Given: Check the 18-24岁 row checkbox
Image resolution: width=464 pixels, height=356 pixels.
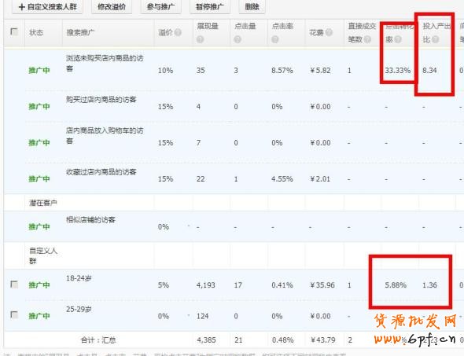Looking at the screenshot, I should tap(14, 284).
